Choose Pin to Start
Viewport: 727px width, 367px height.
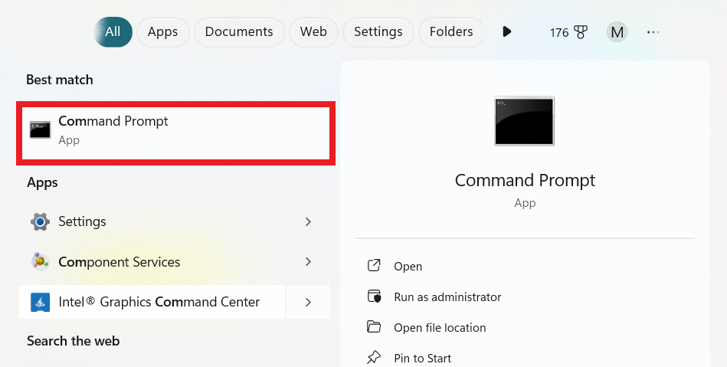click(x=423, y=358)
